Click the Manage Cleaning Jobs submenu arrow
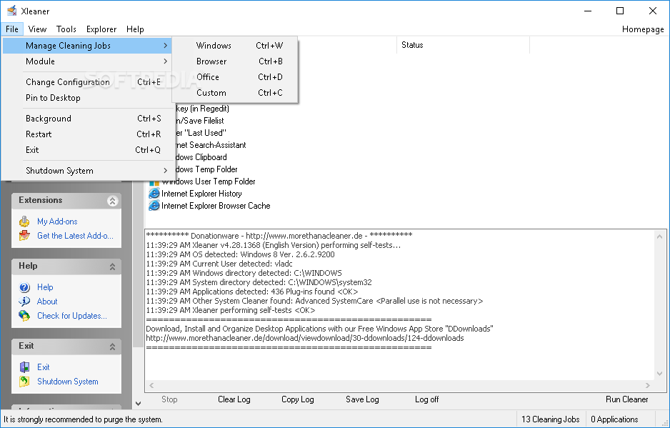The image size is (670, 428). [x=166, y=45]
